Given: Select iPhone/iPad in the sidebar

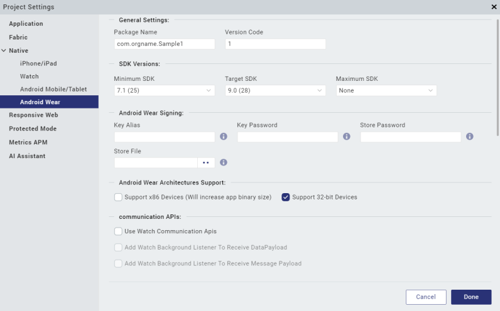Looking at the screenshot, I should (38, 63).
